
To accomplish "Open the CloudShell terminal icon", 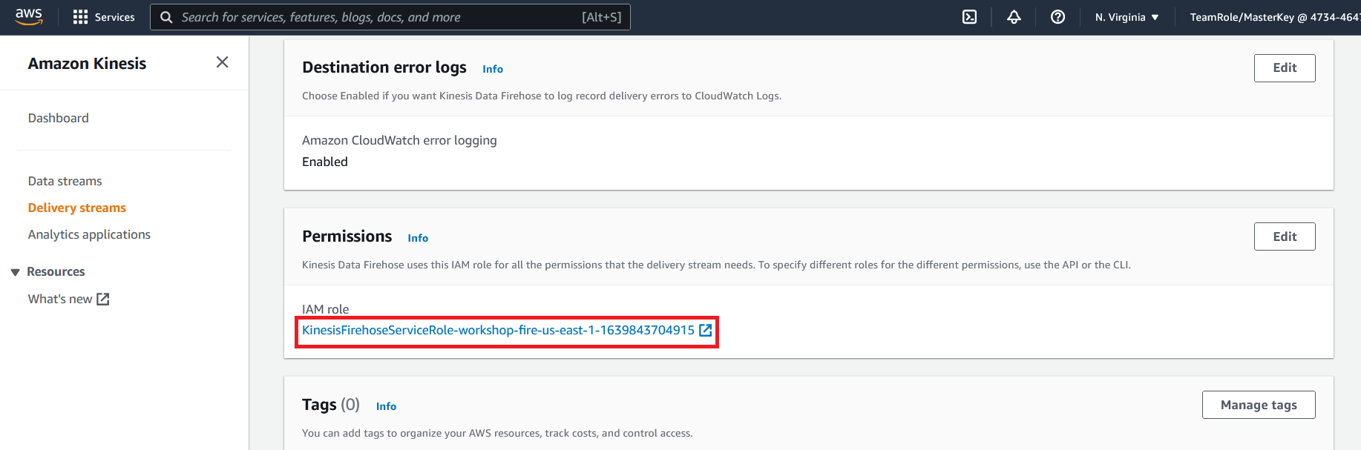I will pyautogui.click(x=969, y=17).
